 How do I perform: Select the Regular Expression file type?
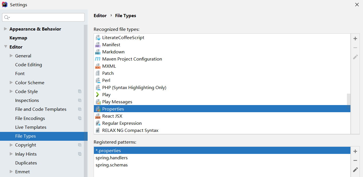(x=122, y=123)
